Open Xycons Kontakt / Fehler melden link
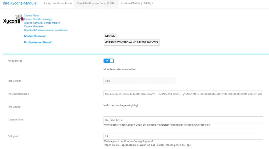 (x=42, y=23)
